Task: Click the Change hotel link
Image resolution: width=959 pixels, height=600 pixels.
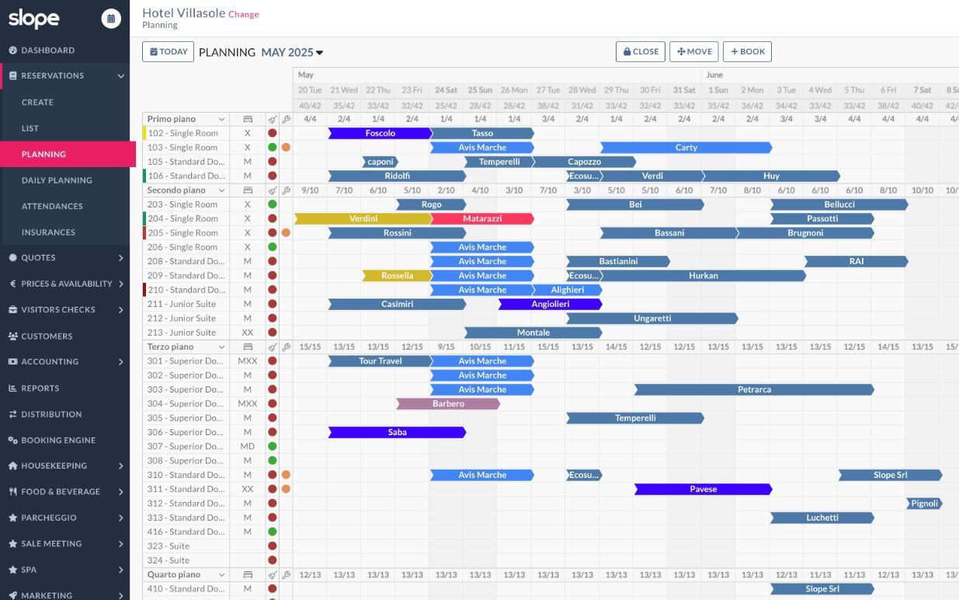Action: pos(244,14)
